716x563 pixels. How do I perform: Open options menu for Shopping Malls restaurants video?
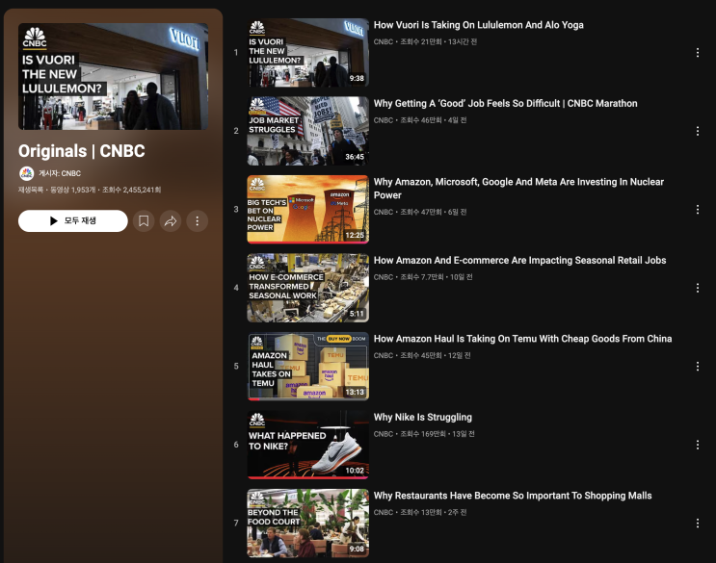click(x=698, y=523)
